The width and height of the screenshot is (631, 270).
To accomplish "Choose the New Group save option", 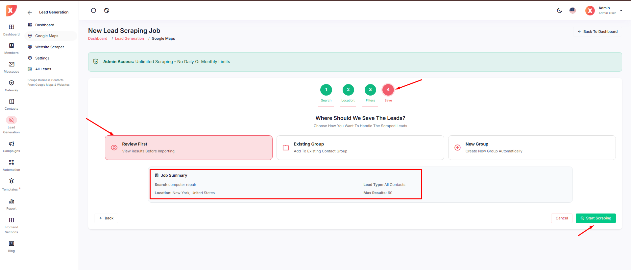I will (x=532, y=147).
